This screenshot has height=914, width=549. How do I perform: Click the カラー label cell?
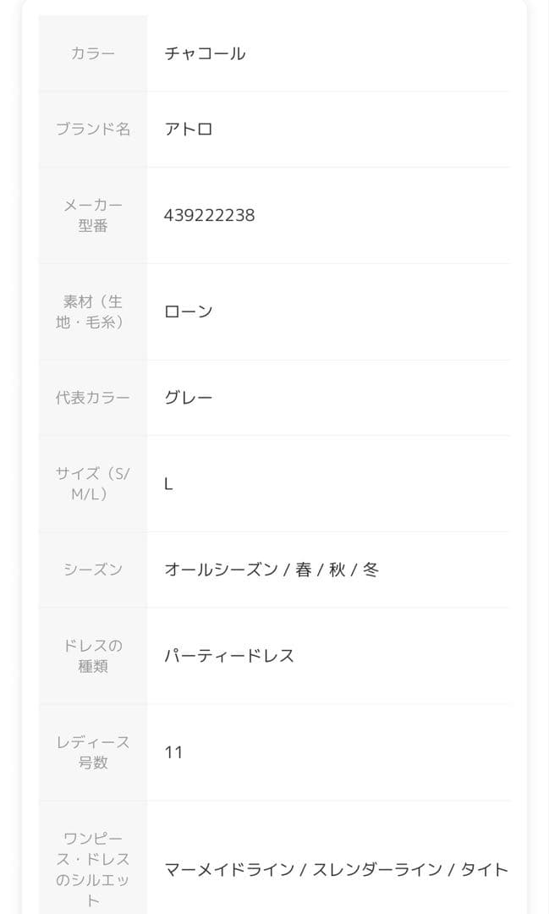[x=93, y=53]
